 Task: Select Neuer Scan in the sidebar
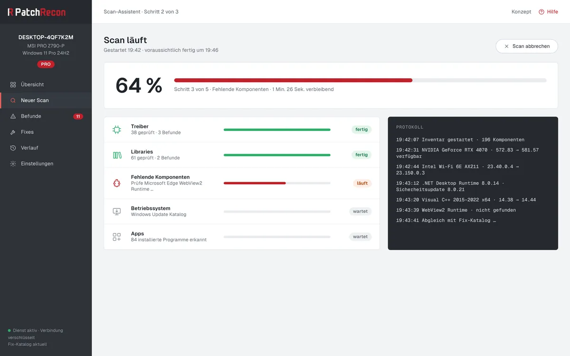click(46, 100)
